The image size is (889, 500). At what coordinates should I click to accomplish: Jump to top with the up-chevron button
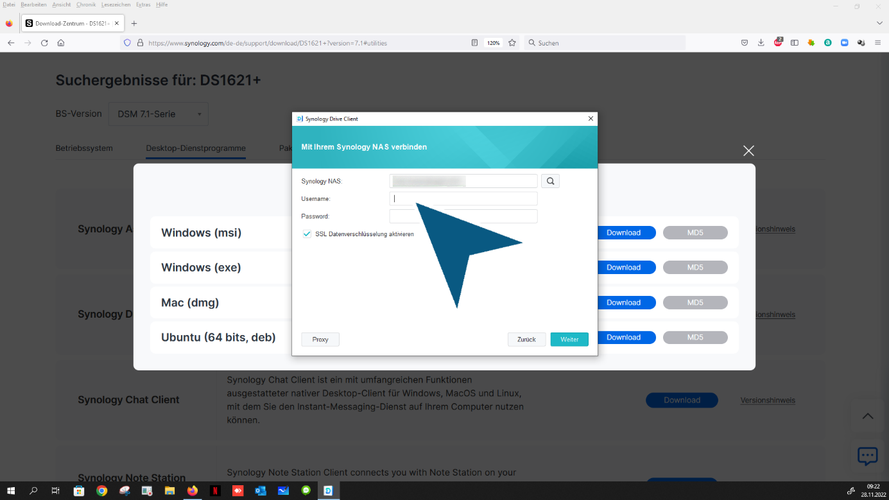pyautogui.click(x=868, y=416)
